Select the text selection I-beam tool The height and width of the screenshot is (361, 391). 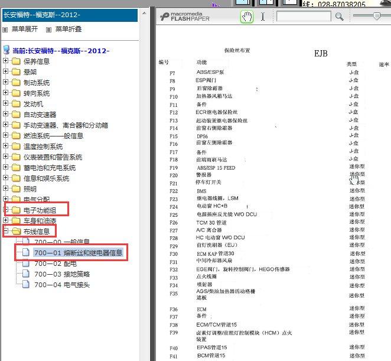[x=263, y=17]
